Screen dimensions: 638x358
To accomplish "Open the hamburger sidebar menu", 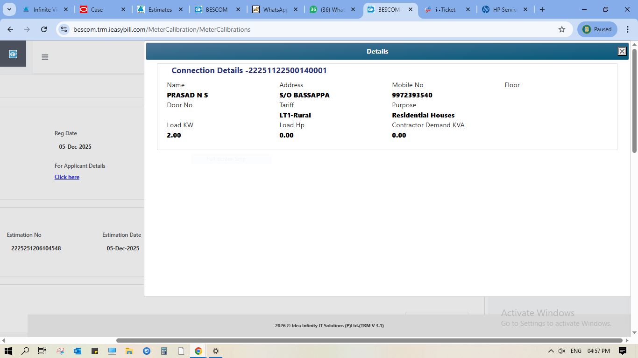I will click(x=45, y=57).
